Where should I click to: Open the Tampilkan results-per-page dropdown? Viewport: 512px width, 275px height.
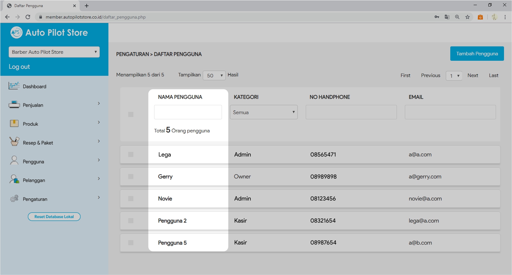(214, 75)
